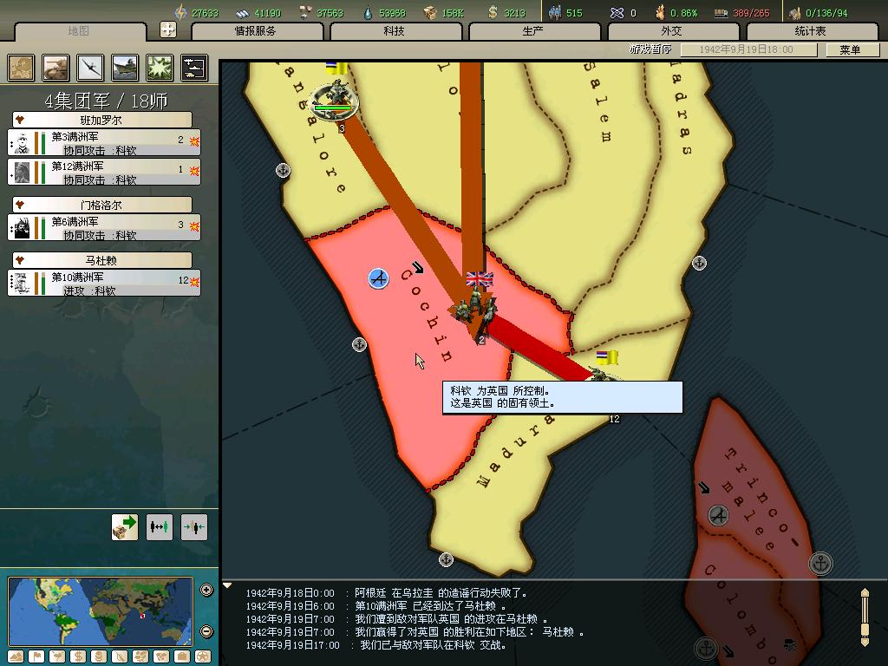The width and height of the screenshot is (888, 666).
Task: Select the briefcase map mode icon
Action: tap(182, 657)
